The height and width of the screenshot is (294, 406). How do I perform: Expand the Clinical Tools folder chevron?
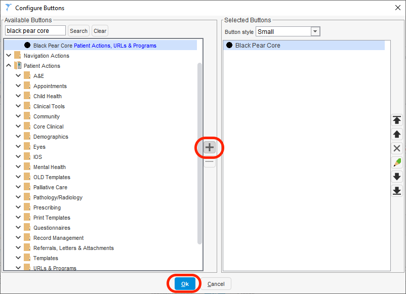coord(18,106)
